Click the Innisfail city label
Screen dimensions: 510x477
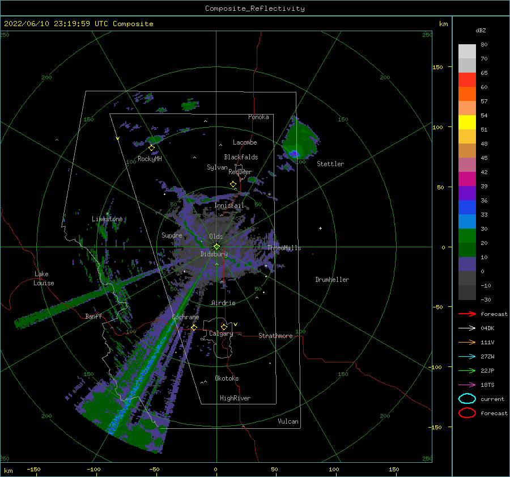tap(229, 205)
